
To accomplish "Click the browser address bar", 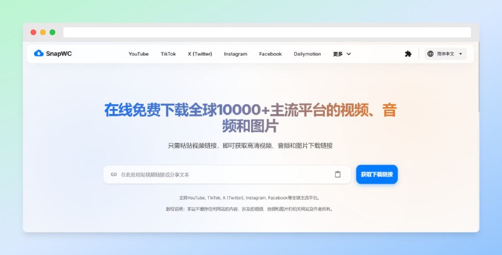I will click(267, 33).
